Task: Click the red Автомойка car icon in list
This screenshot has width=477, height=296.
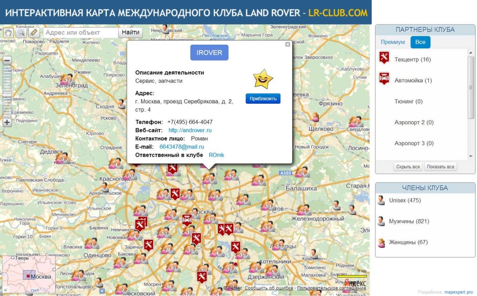Action: point(384,78)
